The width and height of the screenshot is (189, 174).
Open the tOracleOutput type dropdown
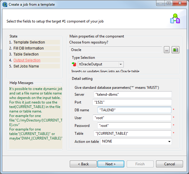[121, 64]
